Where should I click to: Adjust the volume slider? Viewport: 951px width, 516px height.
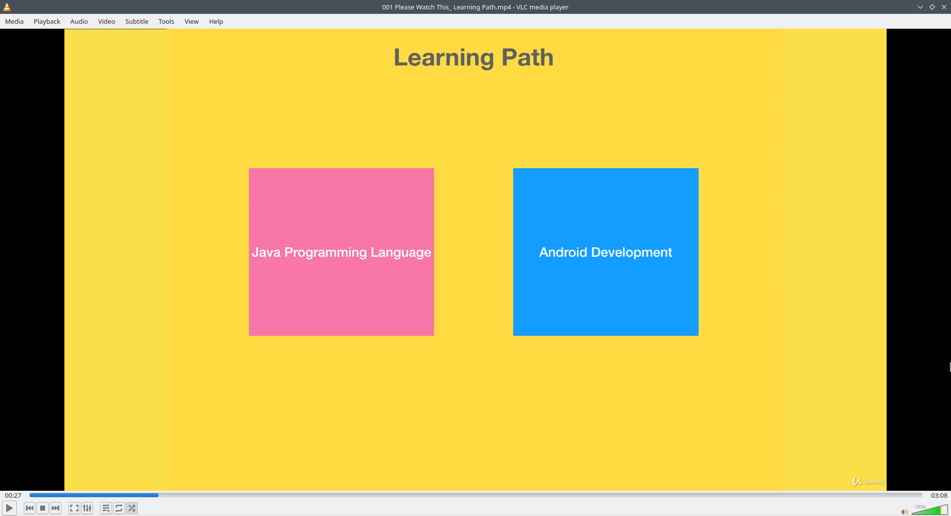pyautogui.click(x=930, y=510)
